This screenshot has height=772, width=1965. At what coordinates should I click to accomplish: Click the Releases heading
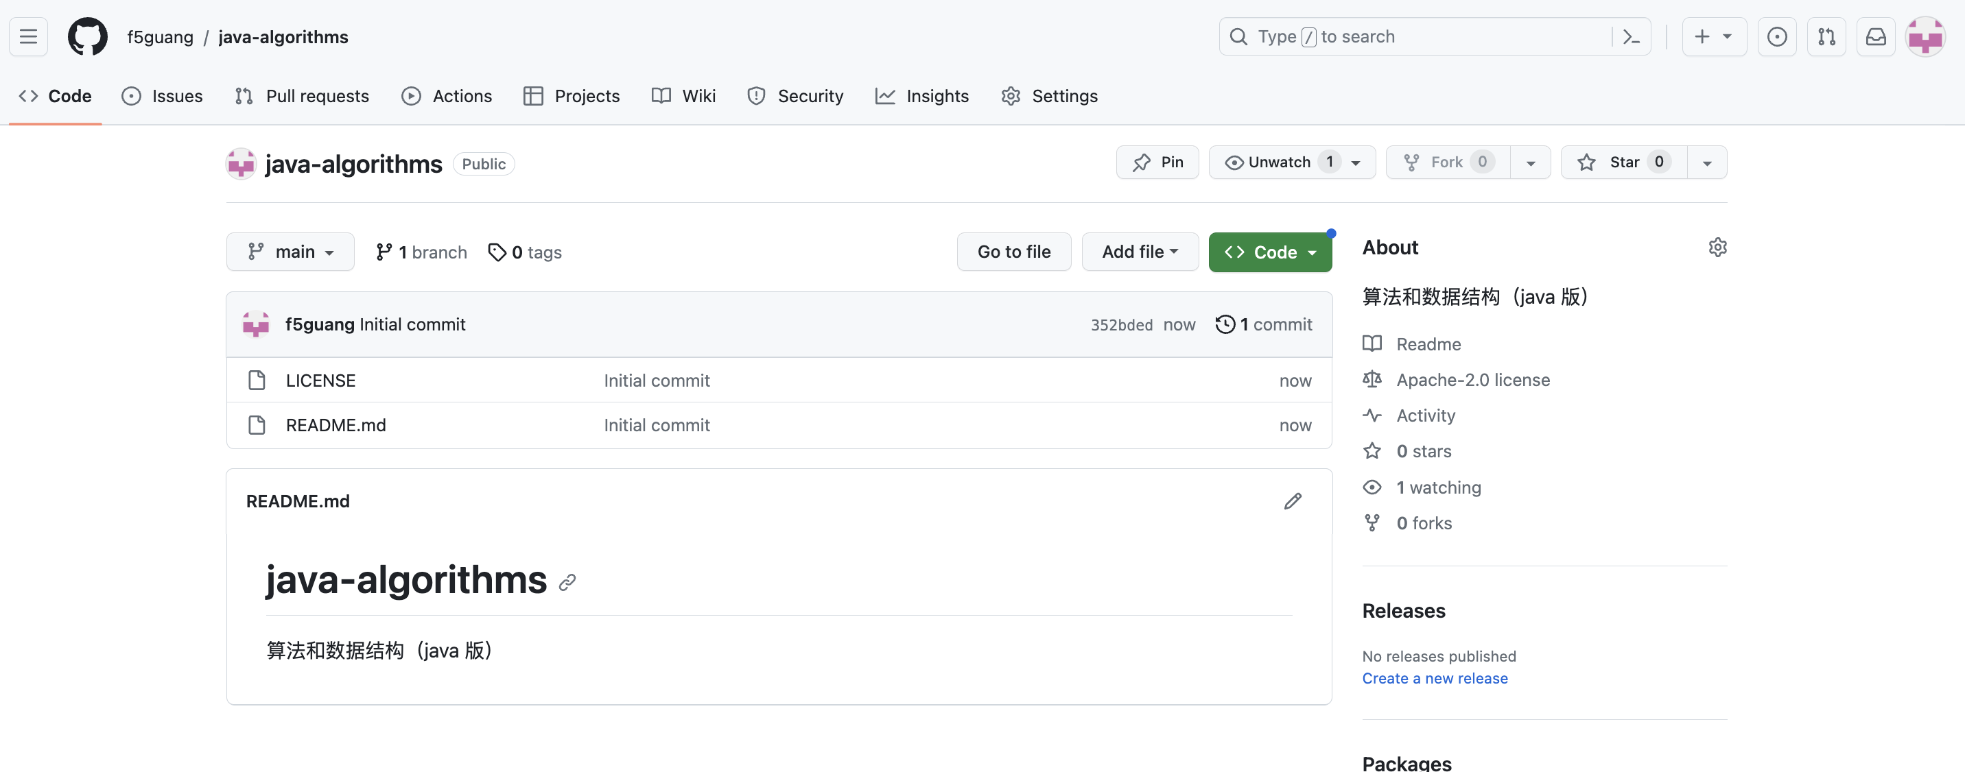click(1404, 611)
